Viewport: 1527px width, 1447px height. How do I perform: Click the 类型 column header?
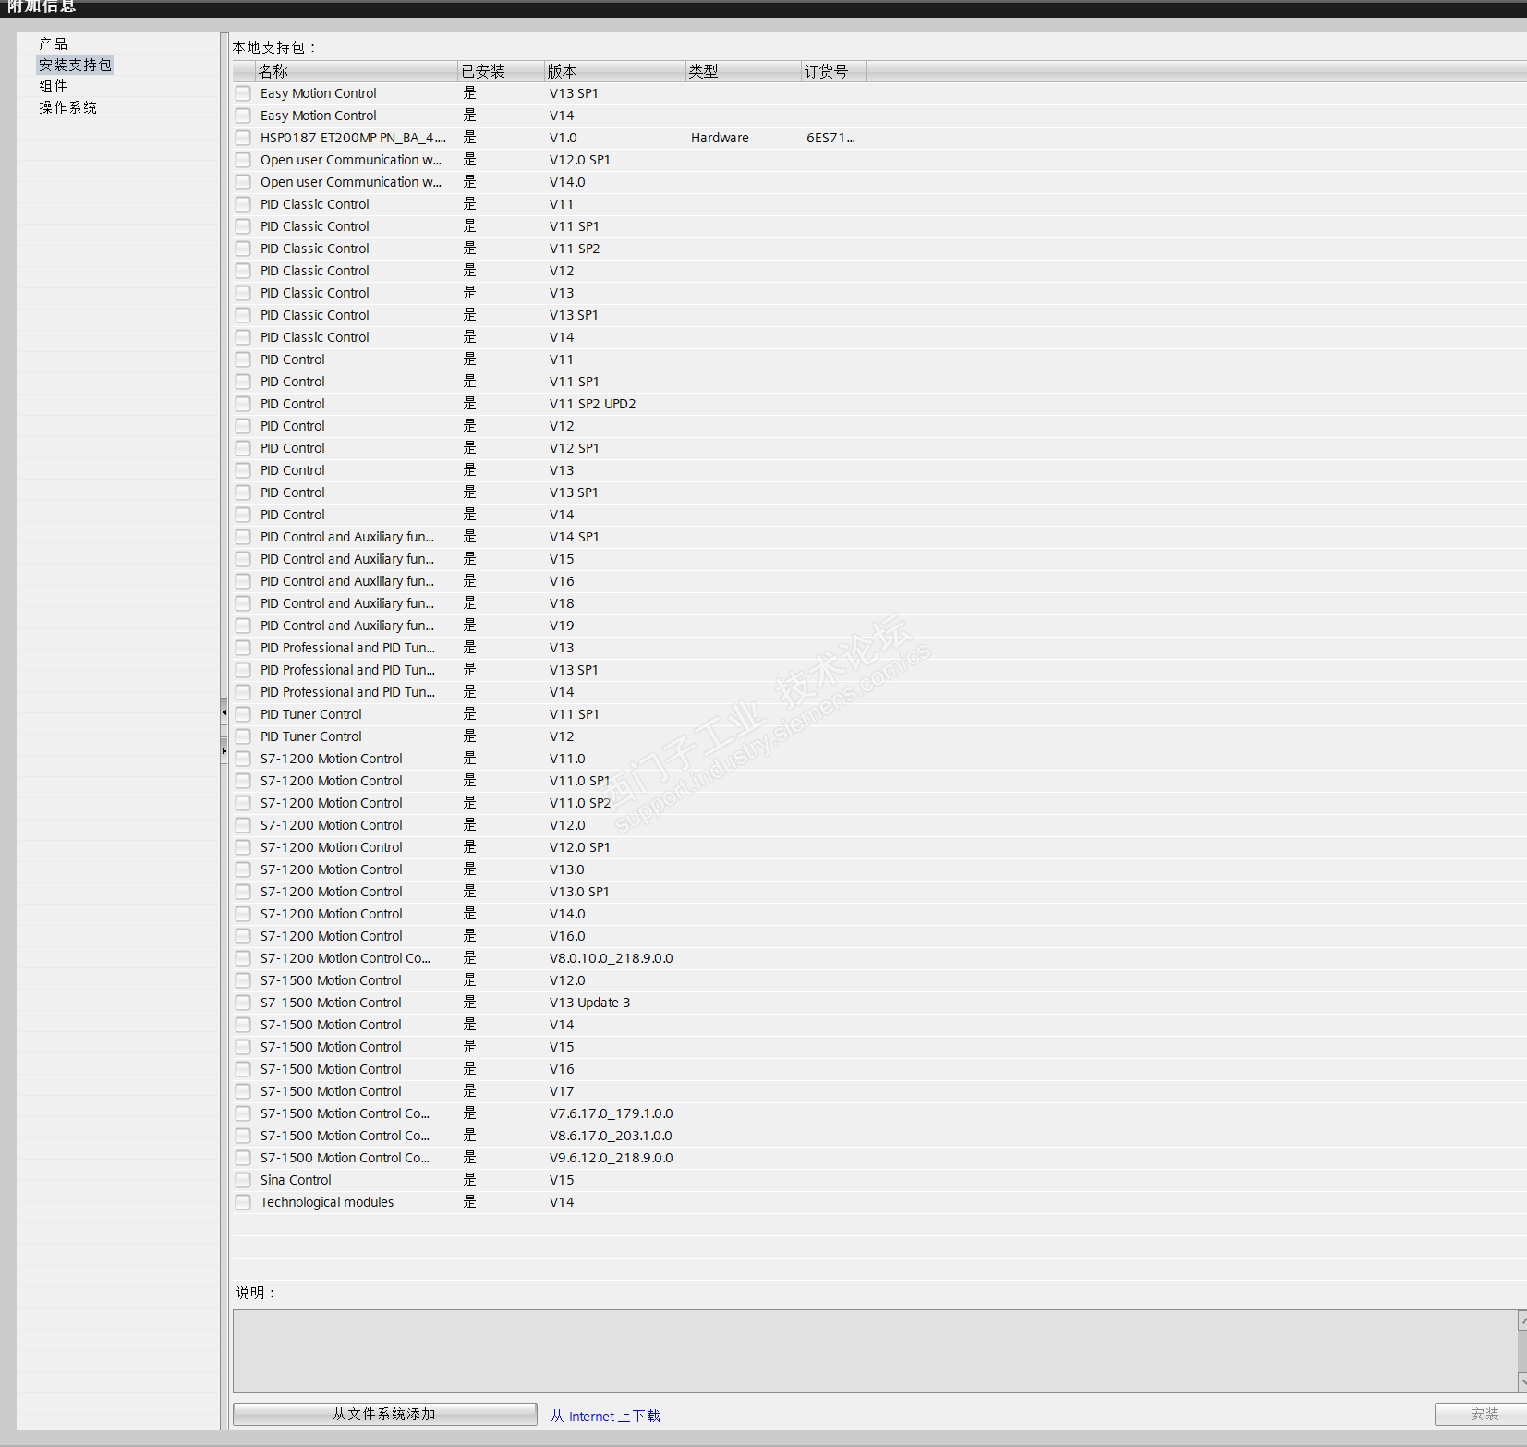(x=744, y=71)
